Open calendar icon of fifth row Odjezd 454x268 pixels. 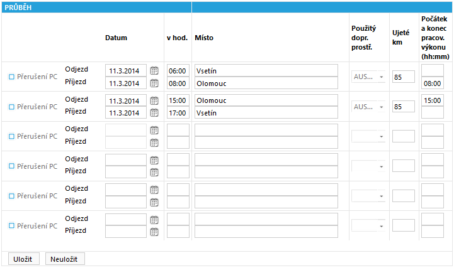point(154,190)
